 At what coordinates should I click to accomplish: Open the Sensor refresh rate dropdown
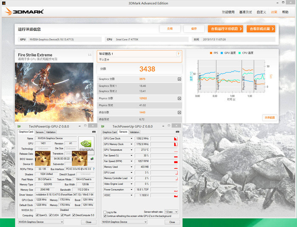click(171, 212)
